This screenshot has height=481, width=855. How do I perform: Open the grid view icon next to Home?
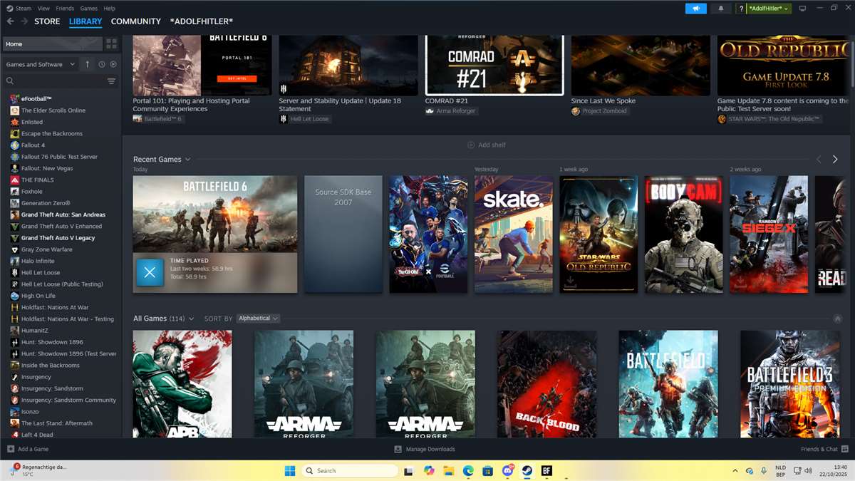111,43
